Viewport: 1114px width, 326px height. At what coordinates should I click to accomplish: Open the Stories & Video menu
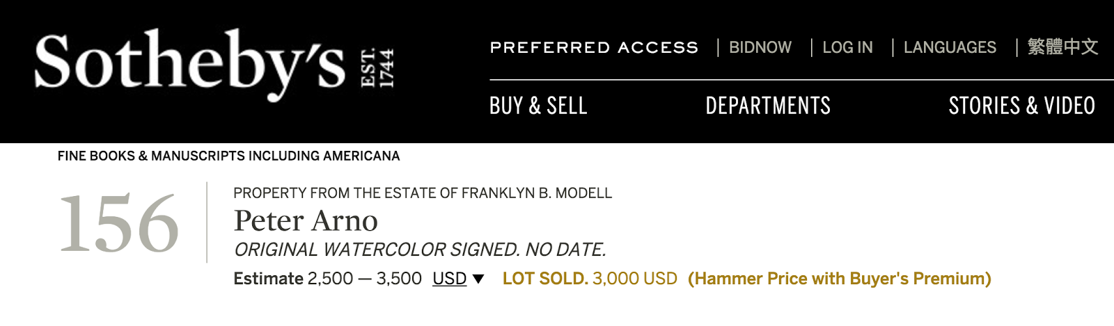(x=1021, y=106)
